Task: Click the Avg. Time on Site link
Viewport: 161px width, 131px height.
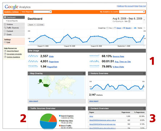Action: click(x=123, y=62)
